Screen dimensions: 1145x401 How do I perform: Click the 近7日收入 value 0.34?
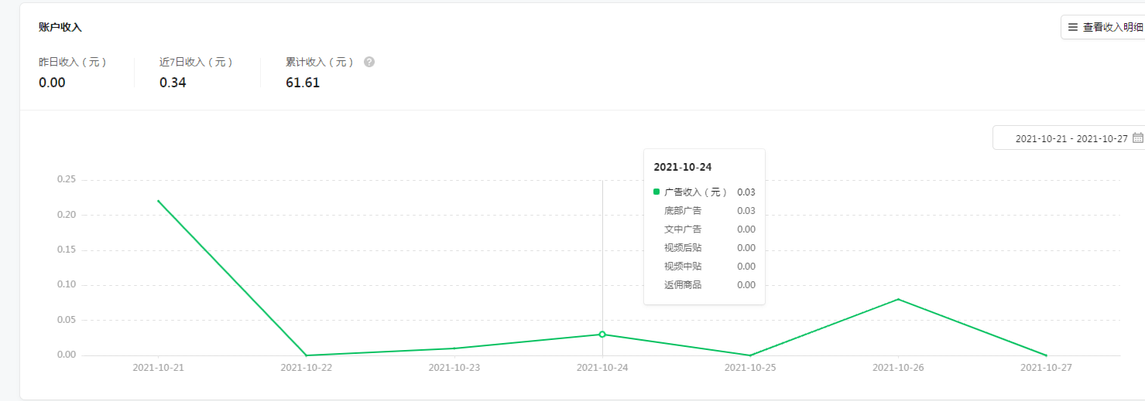pyautogui.click(x=173, y=83)
